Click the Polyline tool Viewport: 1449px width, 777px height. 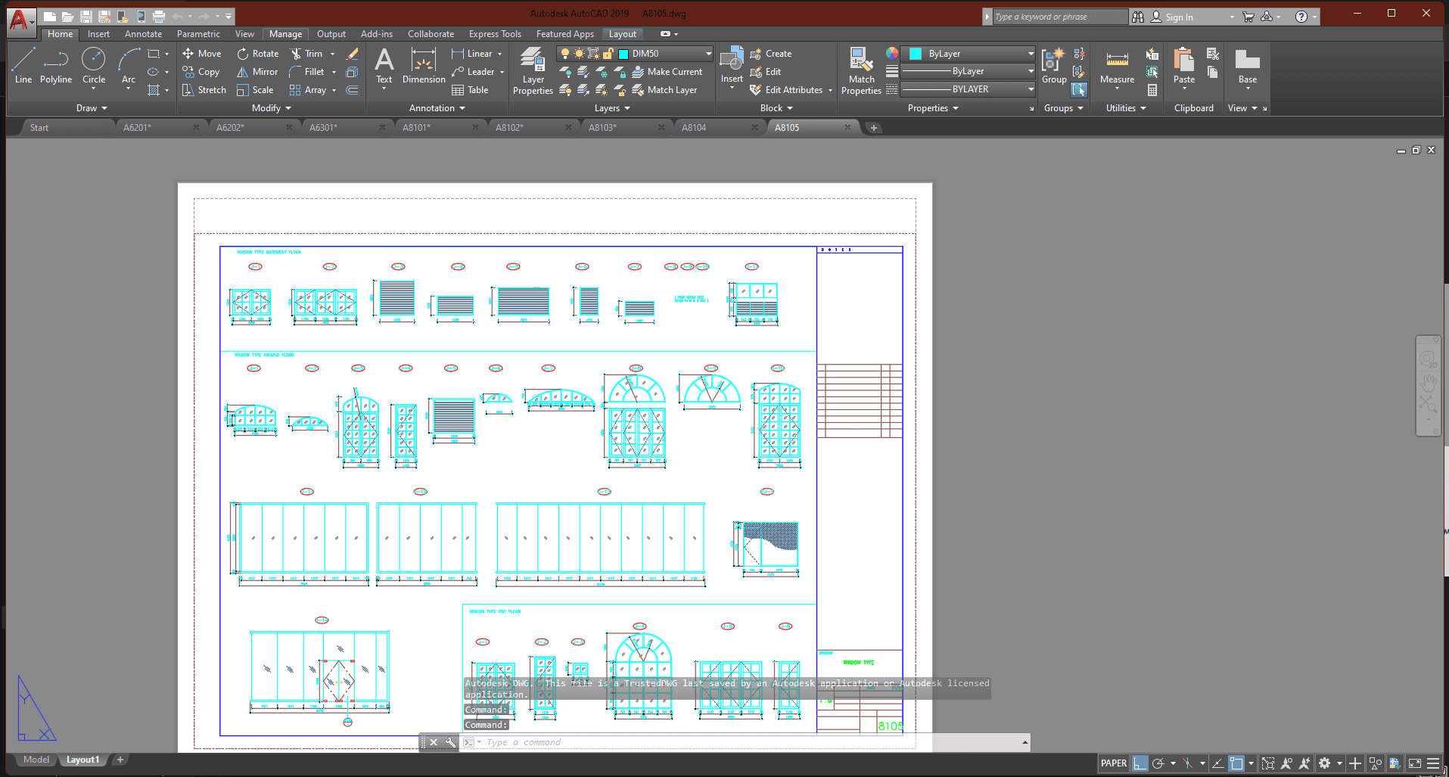tap(56, 65)
